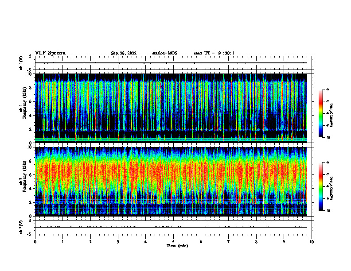351x271 pixels.
Task: Click the "-10" tick on ch.1 color bar
Action: [x=328, y=137]
